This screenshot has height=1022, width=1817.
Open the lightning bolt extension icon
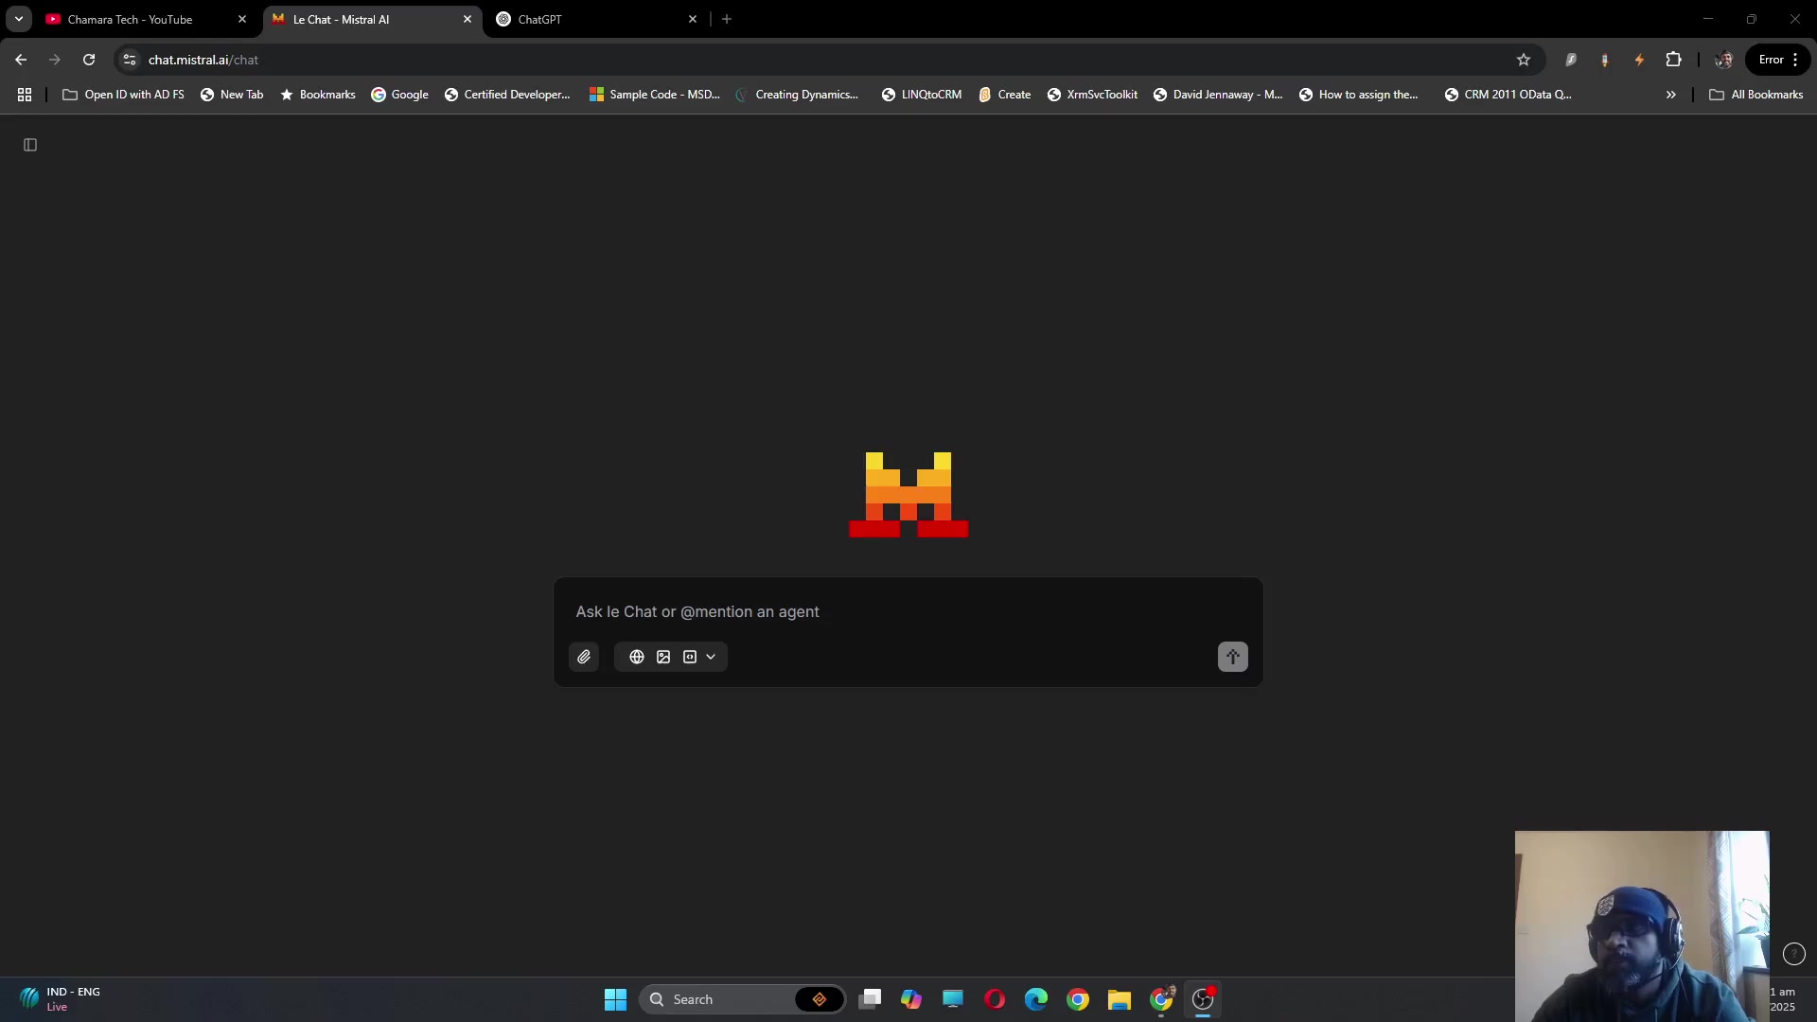point(1639,60)
